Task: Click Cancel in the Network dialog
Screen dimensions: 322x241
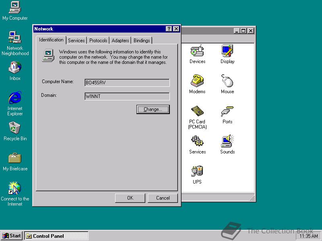Action: click(x=163, y=198)
